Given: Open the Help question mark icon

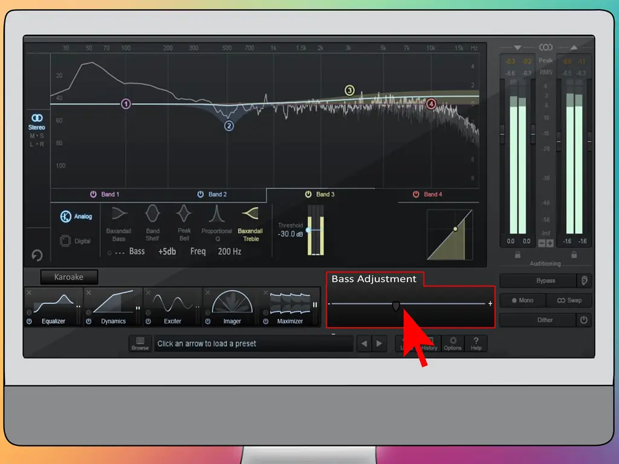Looking at the screenshot, I should [476, 343].
